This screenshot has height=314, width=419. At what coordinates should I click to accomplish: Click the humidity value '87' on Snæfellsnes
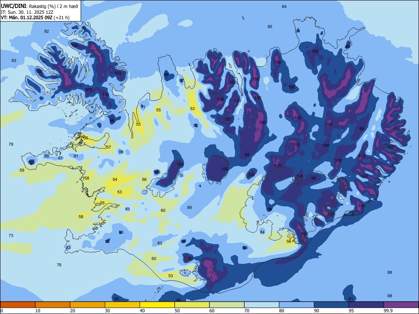tap(60, 158)
